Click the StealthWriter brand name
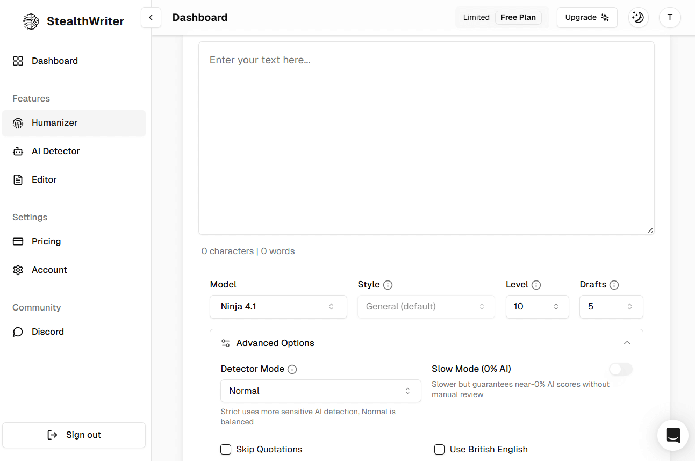Viewport: 695px width, 461px height. tap(85, 21)
